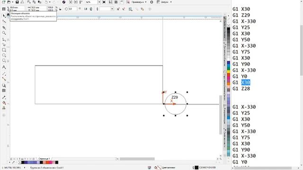Open the document palette flyout arrow
The image size is (303, 170).
click(x=10, y=162)
